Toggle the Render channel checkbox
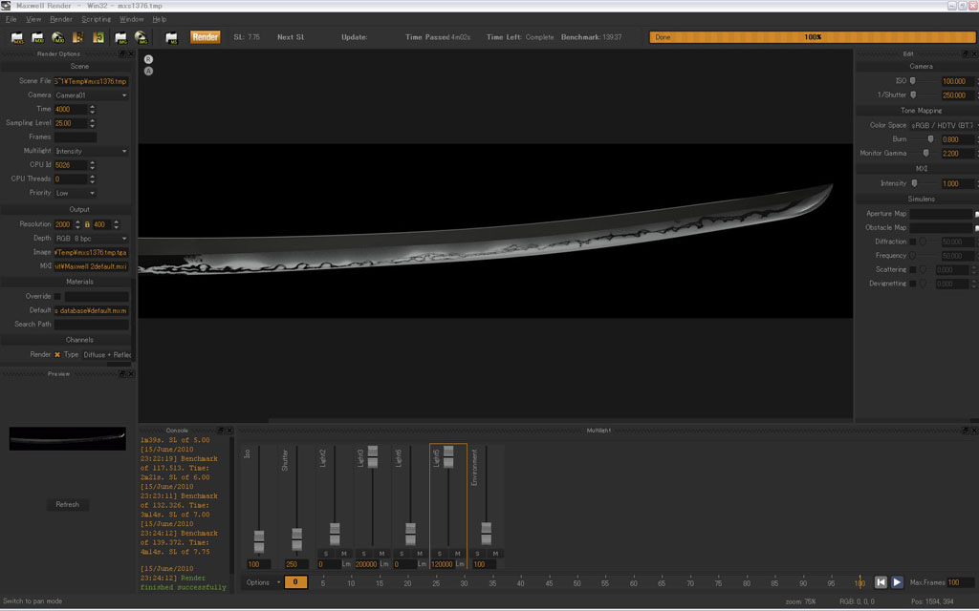Viewport: 979px width, 611px height. [x=57, y=354]
